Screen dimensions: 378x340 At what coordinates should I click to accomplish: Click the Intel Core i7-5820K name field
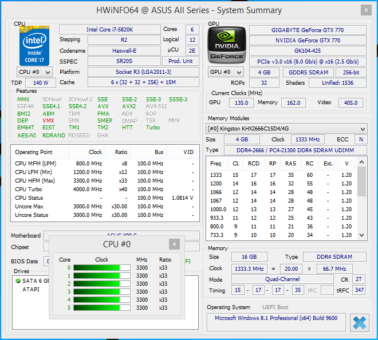pyautogui.click(x=110, y=30)
